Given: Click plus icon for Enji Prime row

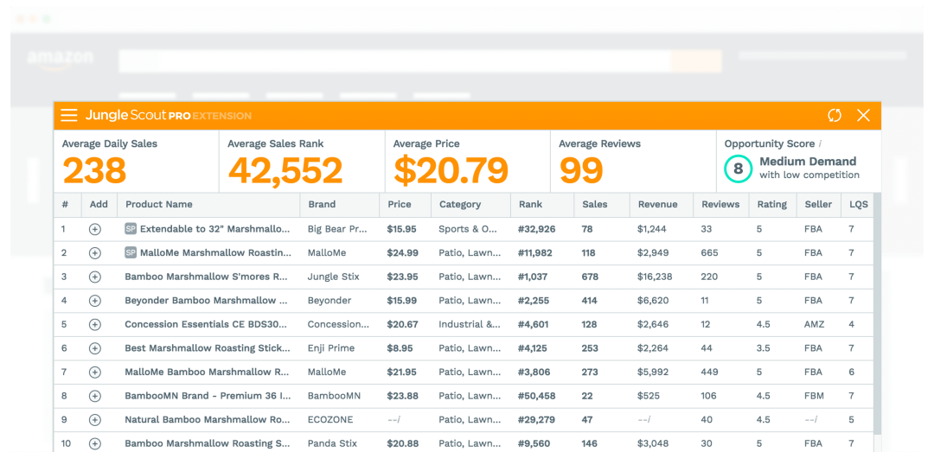Looking at the screenshot, I should tap(95, 348).
